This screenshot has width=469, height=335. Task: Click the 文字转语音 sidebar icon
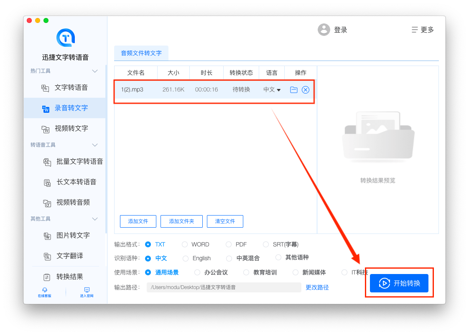click(45, 88)
